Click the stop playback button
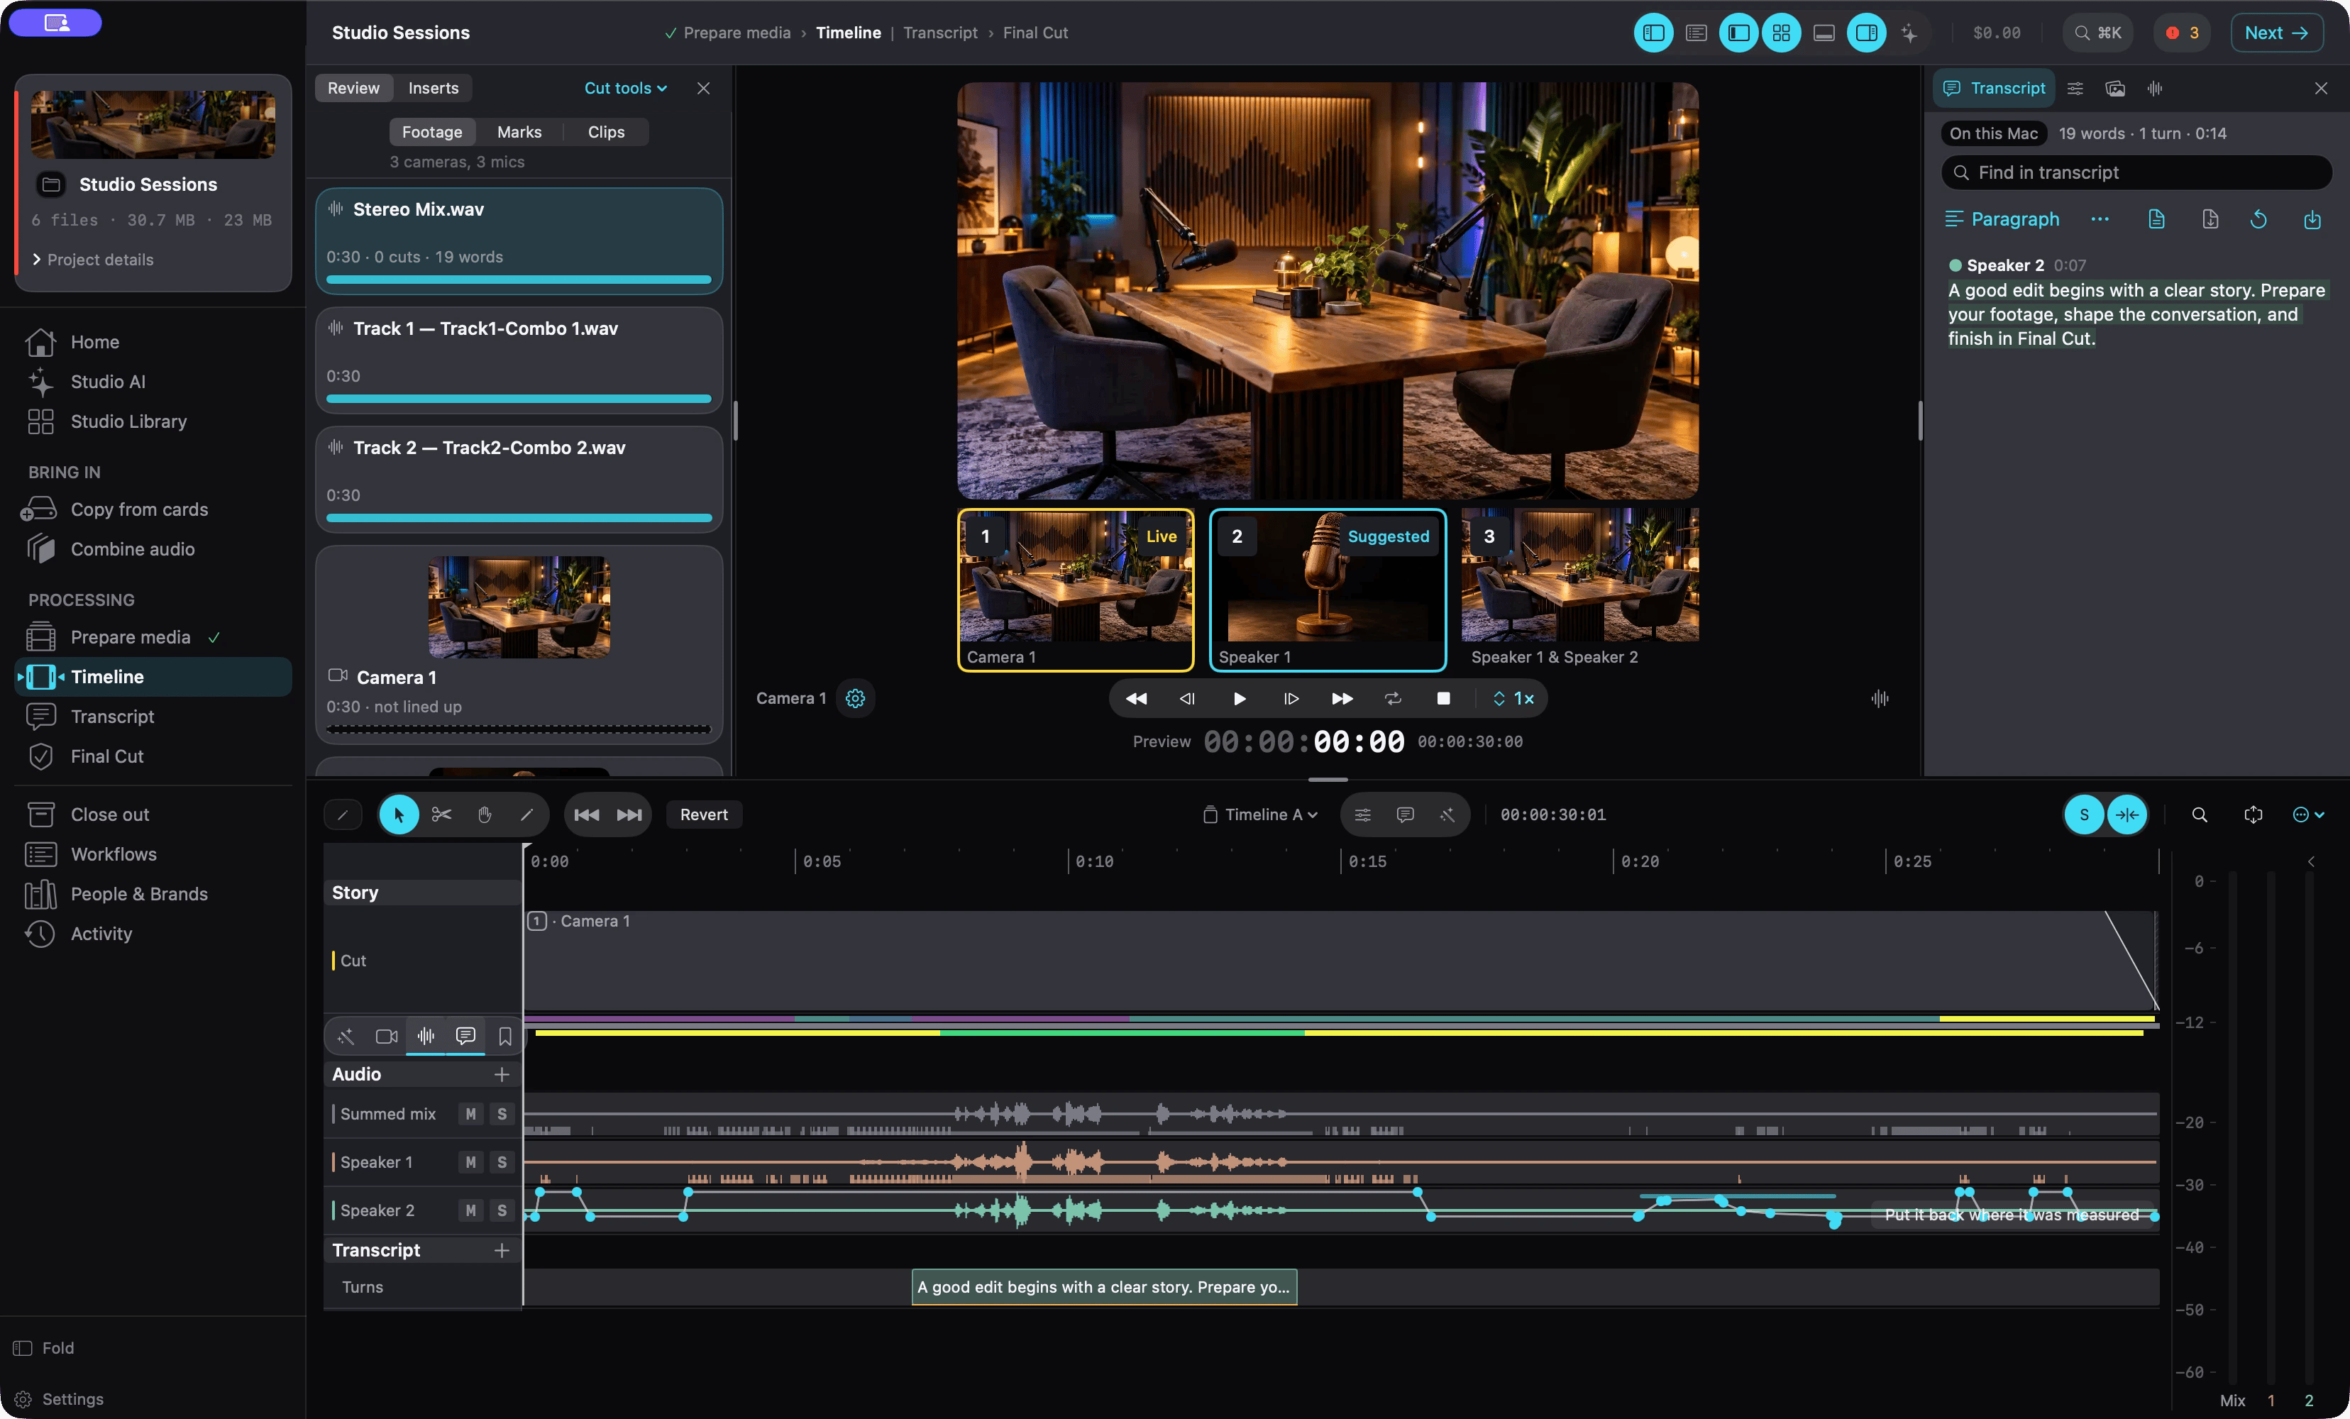The width and height of the screenshot is (2350, 1419). (x=1443, y=698)
